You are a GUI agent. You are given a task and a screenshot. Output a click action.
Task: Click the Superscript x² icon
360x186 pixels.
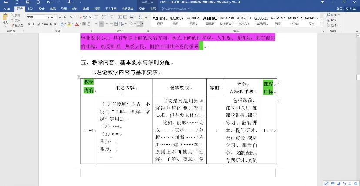[55, 24]
